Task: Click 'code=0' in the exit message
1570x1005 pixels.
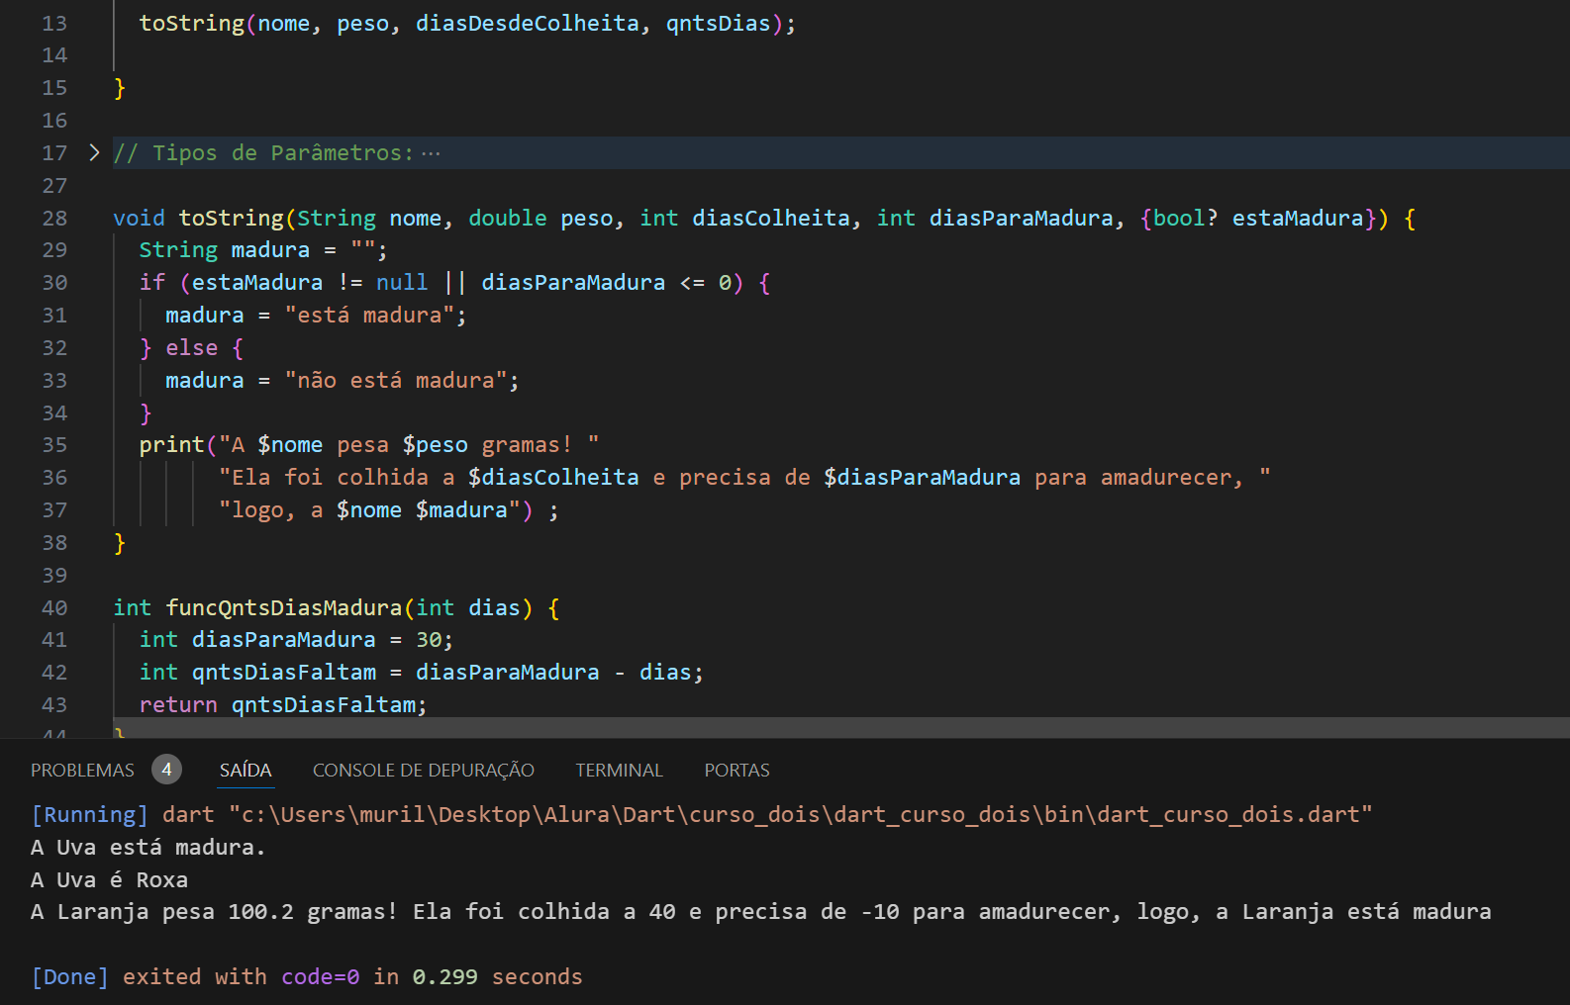Action: coord(321,976)
